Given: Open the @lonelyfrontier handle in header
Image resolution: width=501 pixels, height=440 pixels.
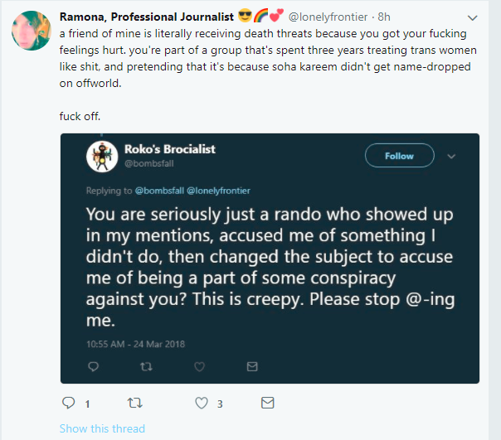Looking at the screenshot, I should [328, 17].
